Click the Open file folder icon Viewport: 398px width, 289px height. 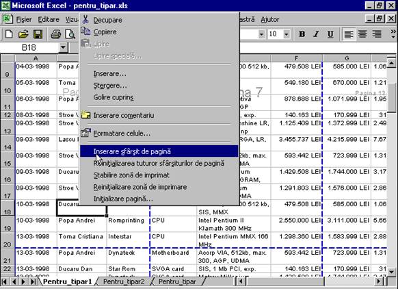pos(23,34)
